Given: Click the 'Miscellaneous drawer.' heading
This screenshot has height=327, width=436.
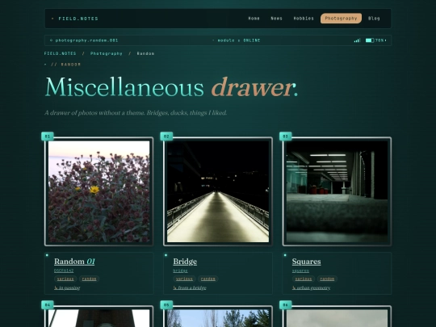Looking at the screenshot, I should [x=171, y=87].
